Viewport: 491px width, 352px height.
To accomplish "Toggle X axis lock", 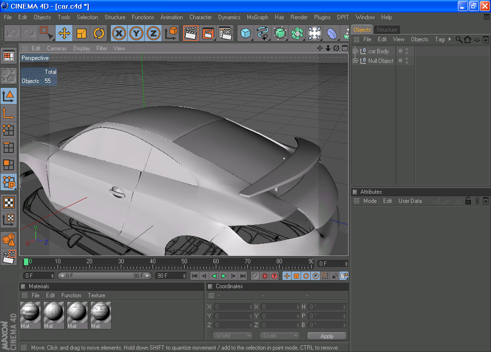I will tap(119, 33).
